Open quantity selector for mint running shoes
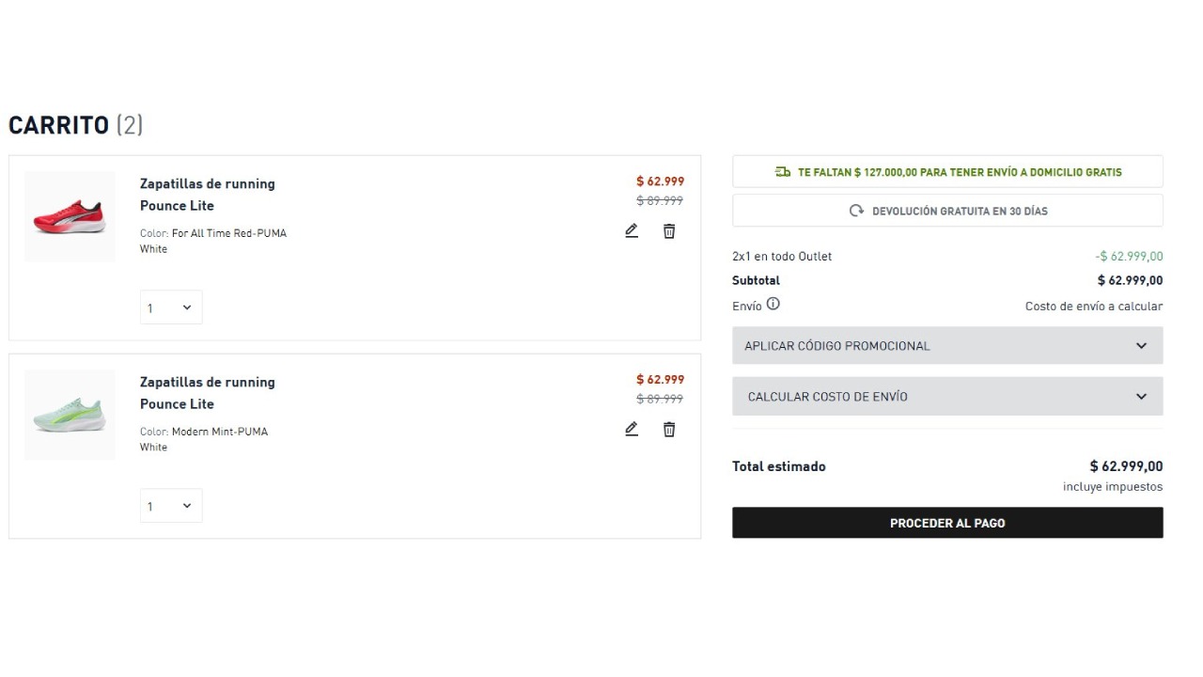Screen dimensions: 1203x677 pos(170,505)
